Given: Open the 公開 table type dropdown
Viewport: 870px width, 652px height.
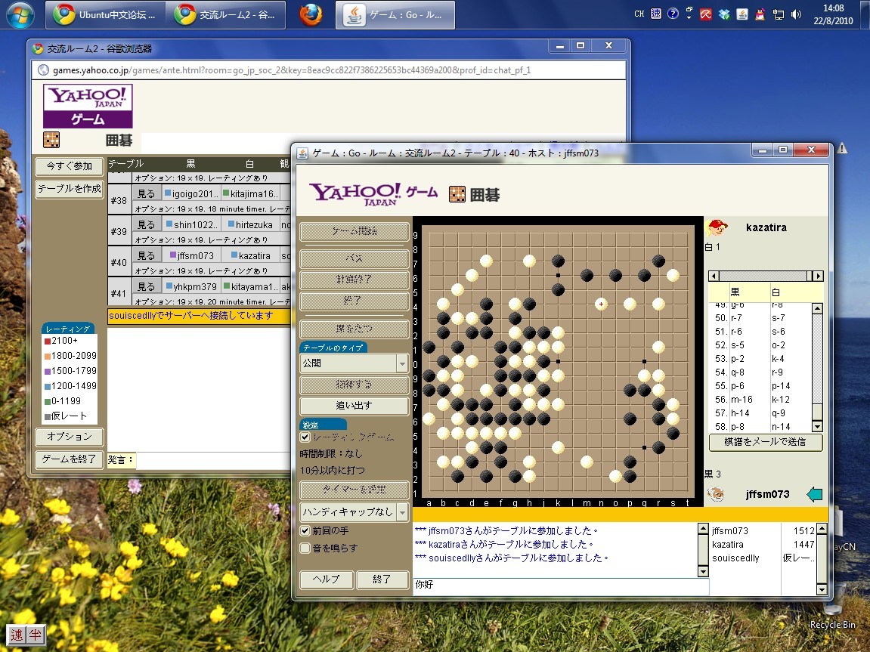Looking at the screenshot, I should [x=355, y=363].
